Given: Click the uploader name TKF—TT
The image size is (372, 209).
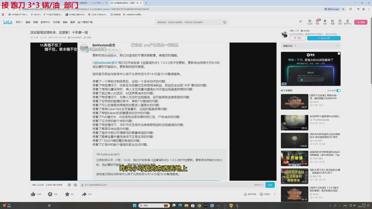Looking at the screenshot, I should click(x=294, y=31).
